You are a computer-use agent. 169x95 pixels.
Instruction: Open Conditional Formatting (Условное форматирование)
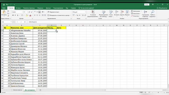pos(93,14)
